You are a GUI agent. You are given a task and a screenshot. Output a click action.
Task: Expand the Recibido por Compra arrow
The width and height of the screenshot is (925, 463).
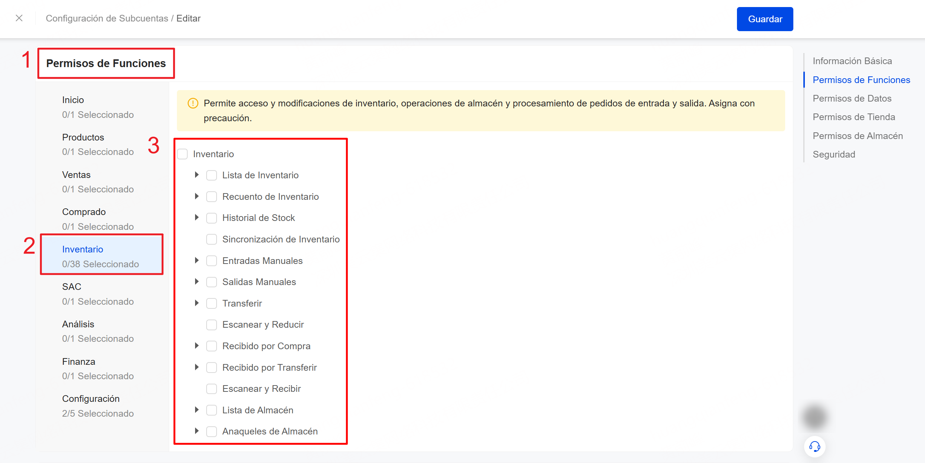click(197, 345)
